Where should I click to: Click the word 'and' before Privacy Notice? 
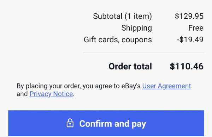pyautogui.click(x=22, y=94)
